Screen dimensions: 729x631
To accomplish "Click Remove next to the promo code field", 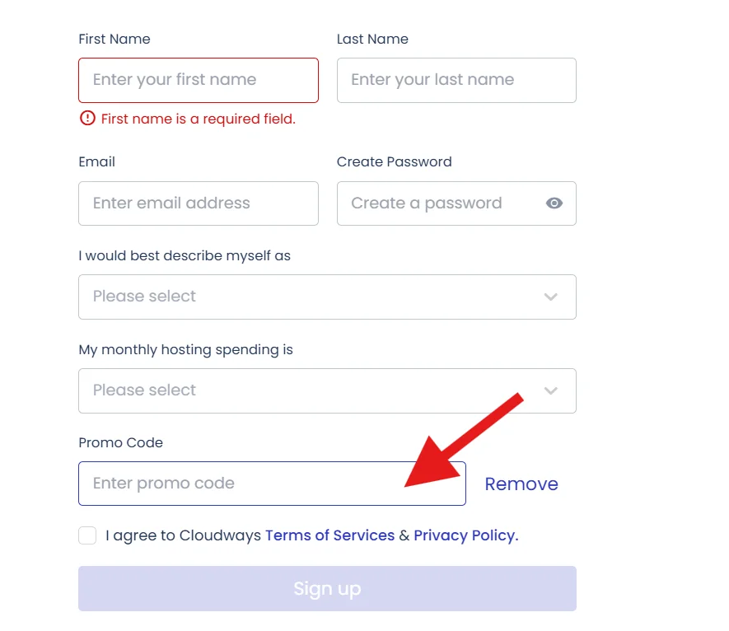I will pos(521,484).
